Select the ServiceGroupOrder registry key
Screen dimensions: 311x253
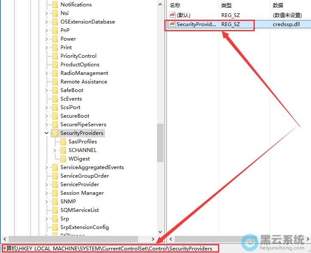coord(85,176)
